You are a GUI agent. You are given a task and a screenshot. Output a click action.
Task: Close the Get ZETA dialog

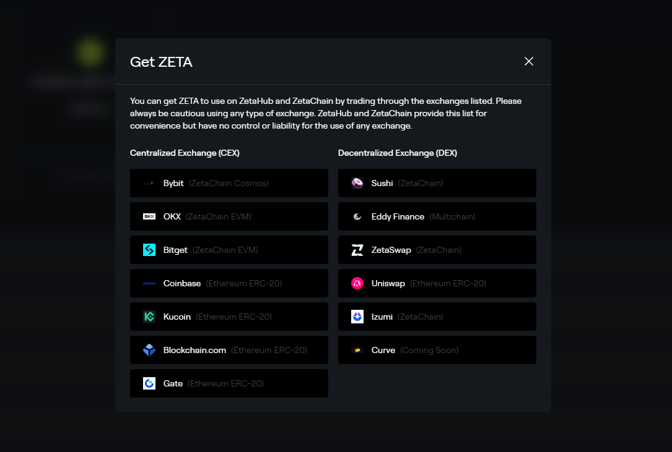click(x=529, y=61)
